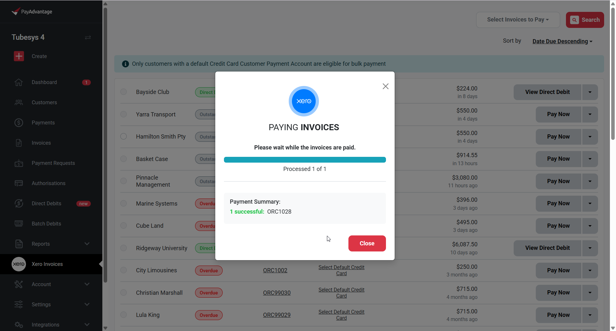616x331 pixels.
Task: Expand the Integrations submenu chevron
Action: click(x=87, y=325)
